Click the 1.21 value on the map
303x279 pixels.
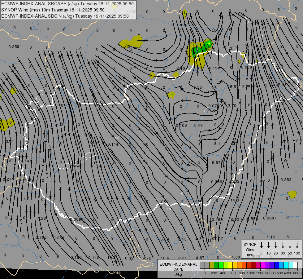pyautogui.click(x=79, y=144)
